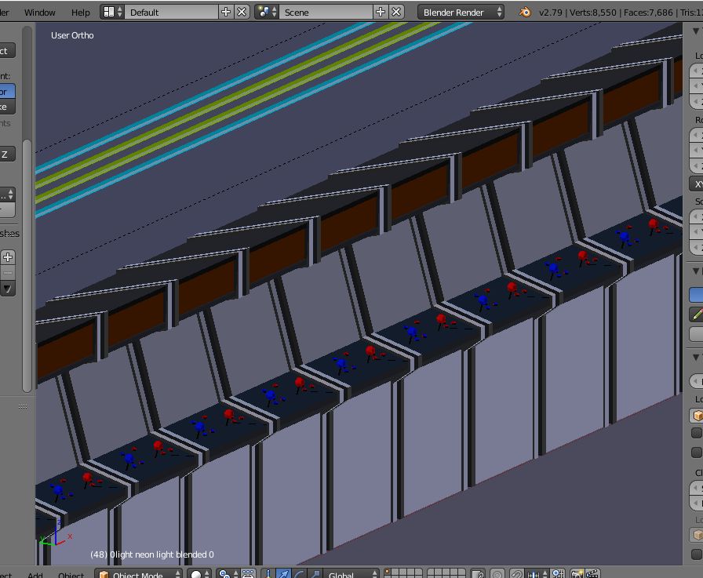
Task: Open the pivot point dropdown
Action: (x=228, y=574)
